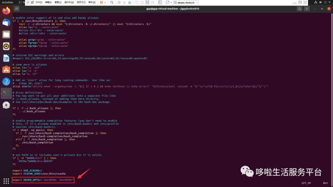Click the 'Bot' indicator in vim status line
The width and height of the screenshot is (333, 187).
coord(325,183)
